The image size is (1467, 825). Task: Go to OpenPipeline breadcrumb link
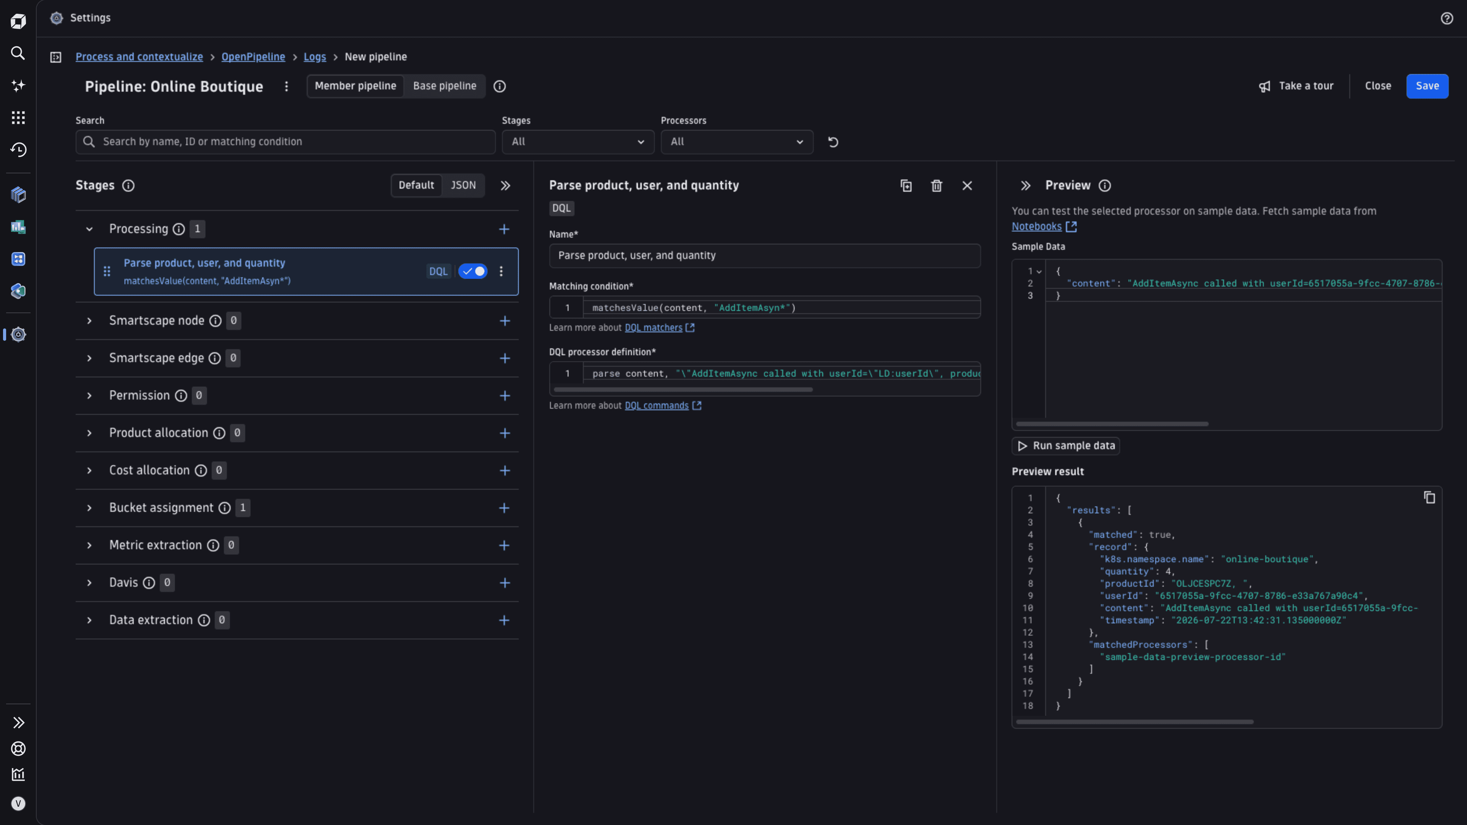click(253, 57)
